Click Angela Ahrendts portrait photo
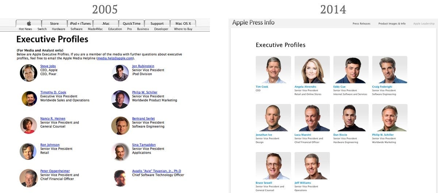 tap(312, 69)
